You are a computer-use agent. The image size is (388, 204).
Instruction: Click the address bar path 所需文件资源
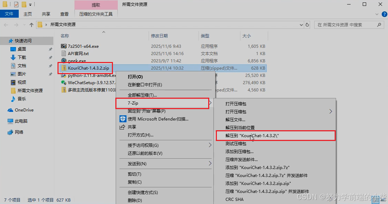[63, 25]
